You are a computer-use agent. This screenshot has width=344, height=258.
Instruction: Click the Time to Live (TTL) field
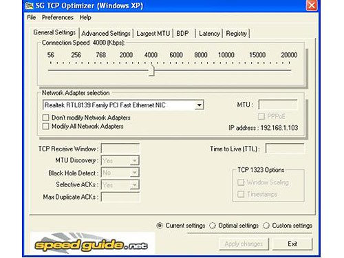coord(285,149)
